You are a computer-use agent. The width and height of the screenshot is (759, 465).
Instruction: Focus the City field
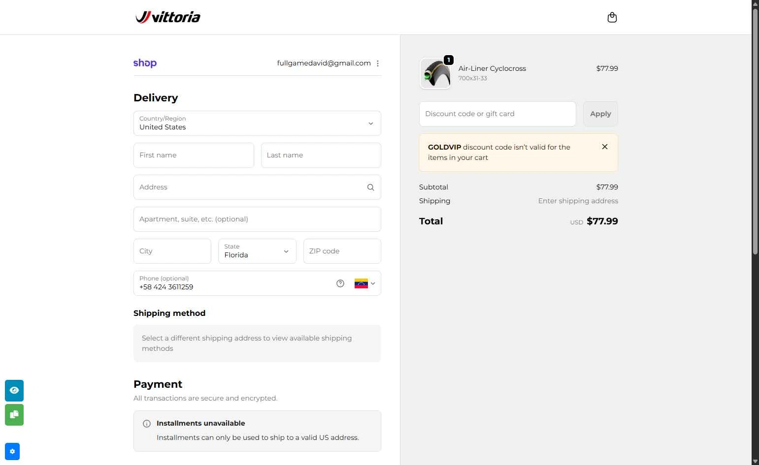pyautogui.click(x=172, y=251)
